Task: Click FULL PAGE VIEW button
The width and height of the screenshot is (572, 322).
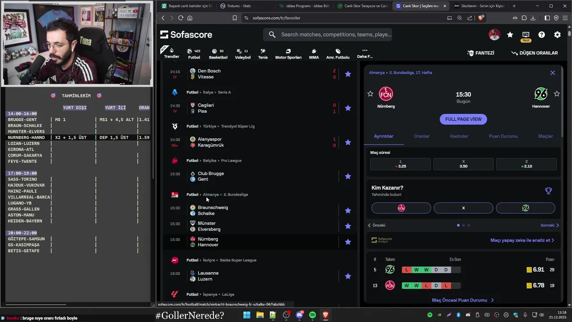Action: click(x=463, y=119)
